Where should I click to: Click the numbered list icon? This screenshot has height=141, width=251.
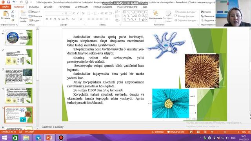click(95, 13)
